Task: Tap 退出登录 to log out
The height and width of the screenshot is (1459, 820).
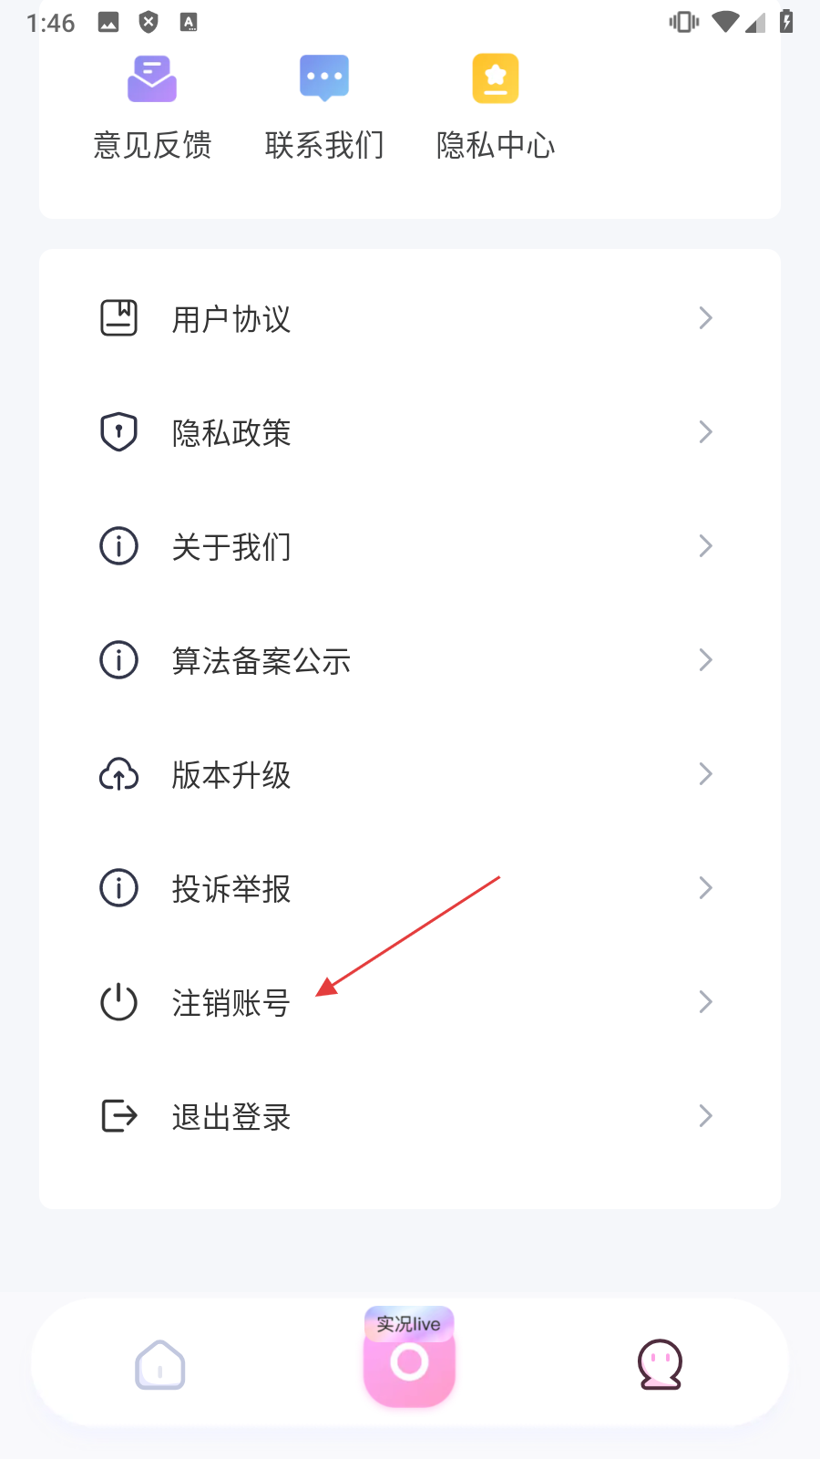Action: (x=231, y=1117)
